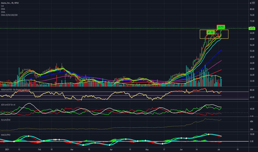Click the May label on time axis

tap(147, 150)
